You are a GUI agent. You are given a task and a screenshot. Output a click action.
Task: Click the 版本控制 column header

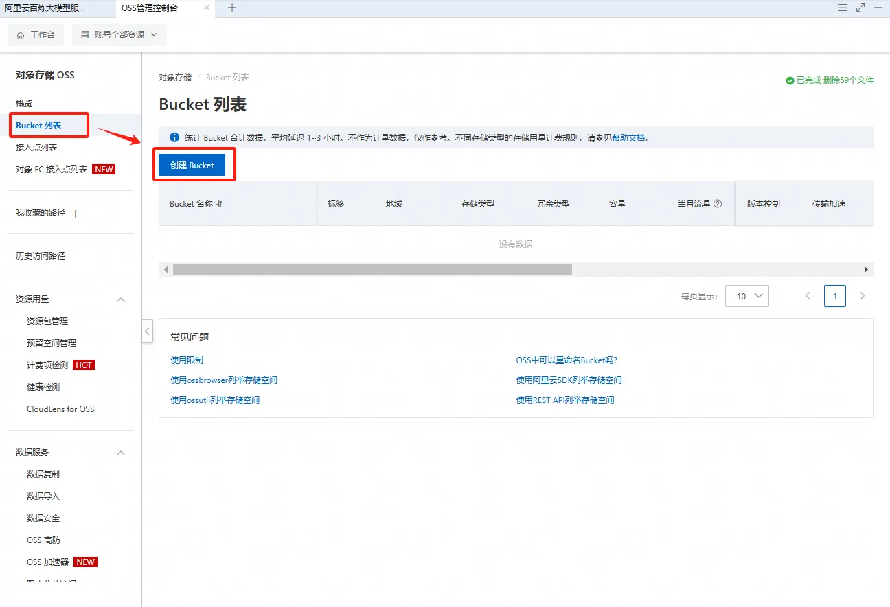pos(764,204)
